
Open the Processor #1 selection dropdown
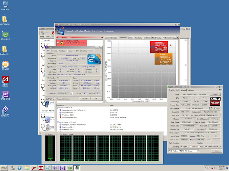[71, 93]
